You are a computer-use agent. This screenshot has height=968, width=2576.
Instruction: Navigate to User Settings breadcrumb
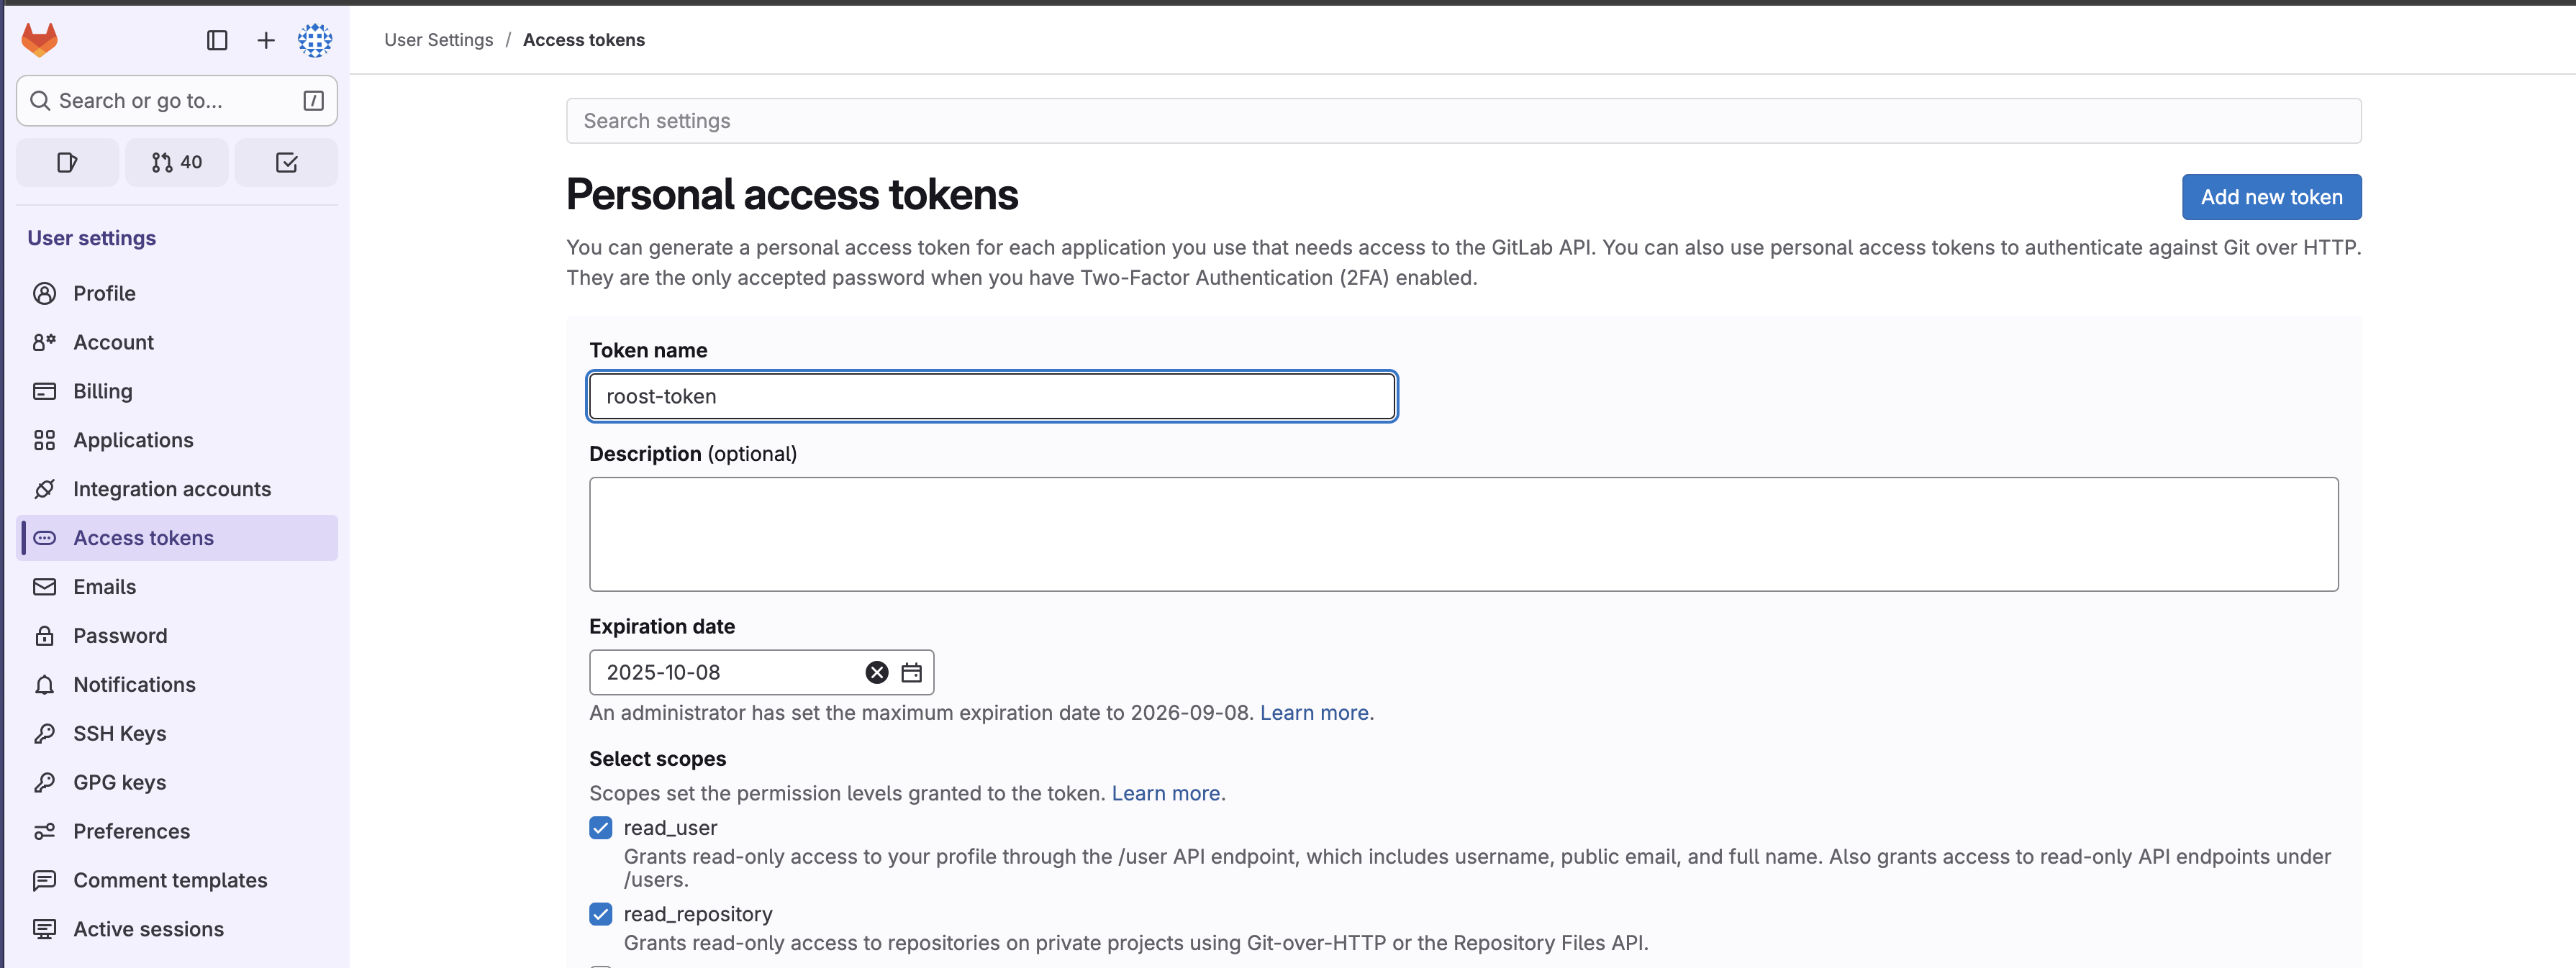coord(439,40)
